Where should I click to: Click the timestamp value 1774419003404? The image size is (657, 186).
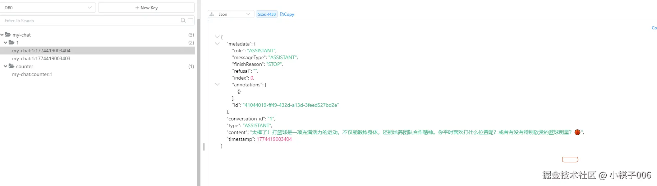point(274,139)
